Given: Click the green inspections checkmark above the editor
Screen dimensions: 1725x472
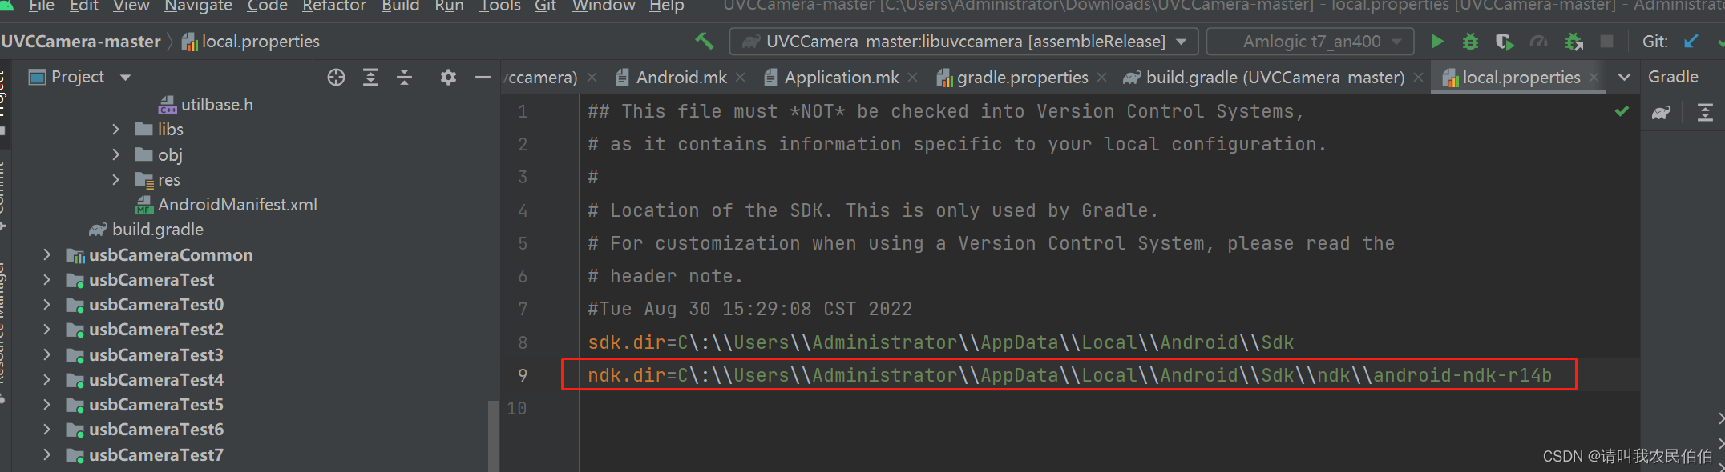Looking at the screenshot, I should coord(1621,111).
